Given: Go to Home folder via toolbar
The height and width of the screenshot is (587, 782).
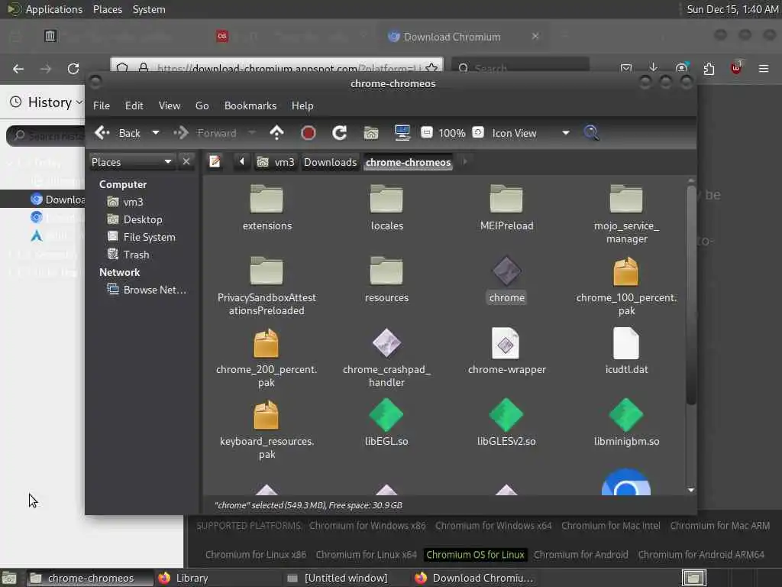Looking at the screenshot, I should [x=371, y=133].
